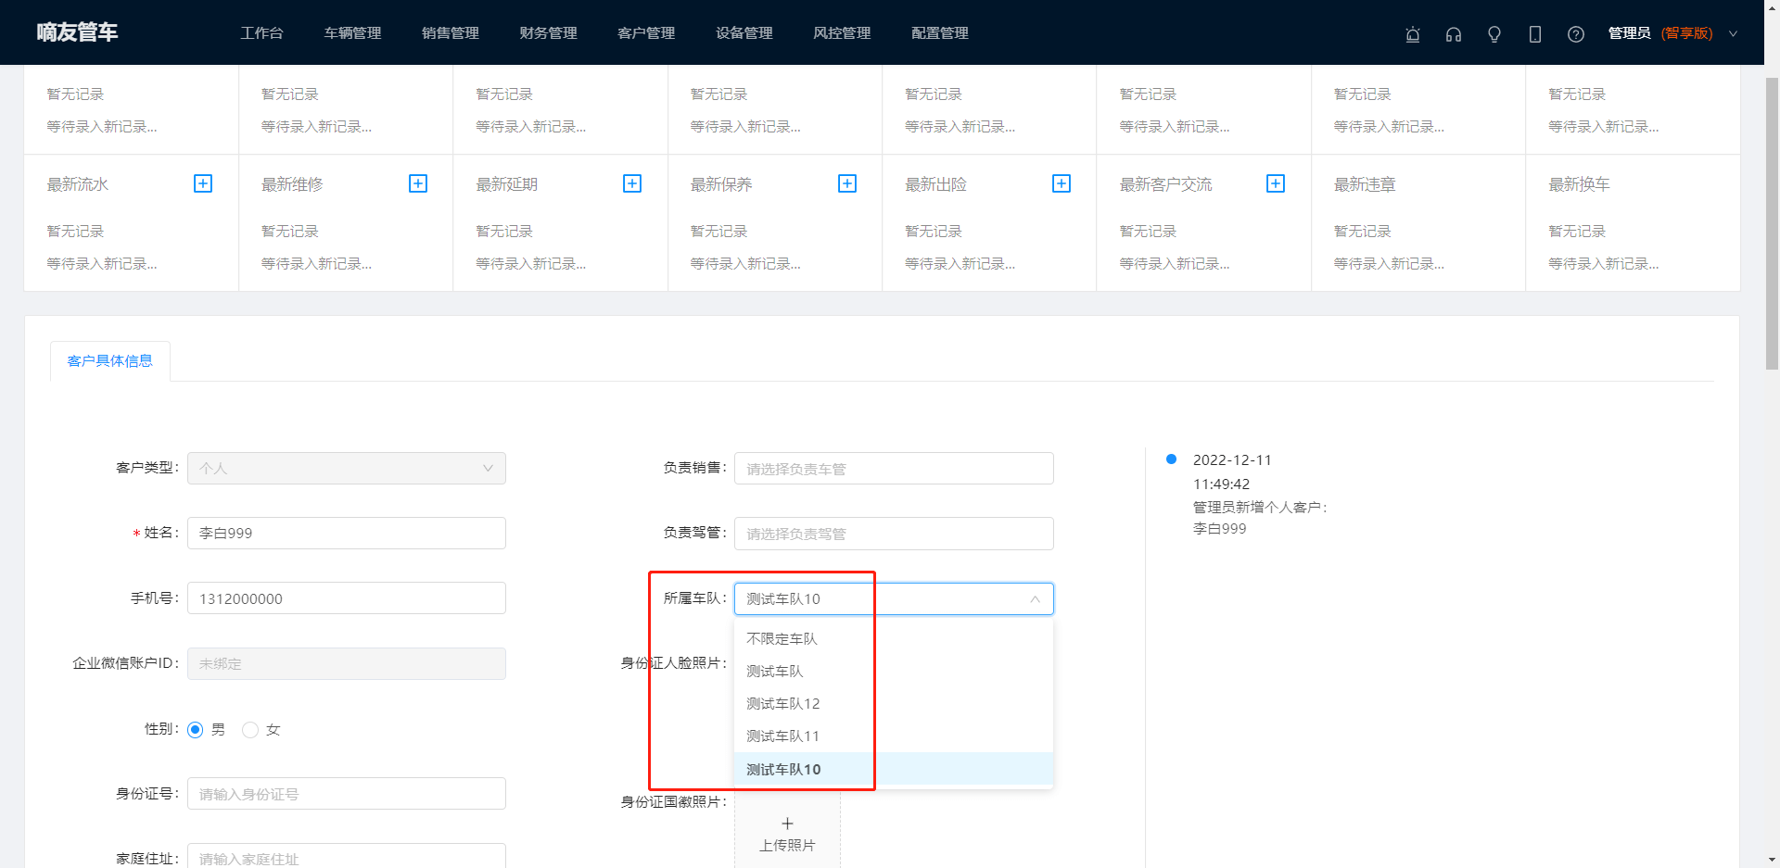Click the 身份证号 input field
1780x868 pixels.
click(x=346, y=794)
